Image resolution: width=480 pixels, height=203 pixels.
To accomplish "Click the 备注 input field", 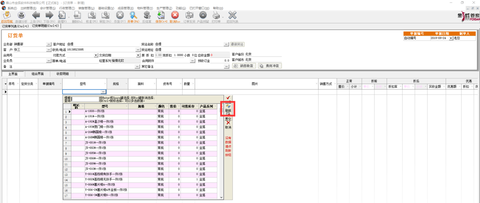I will 74,67.
